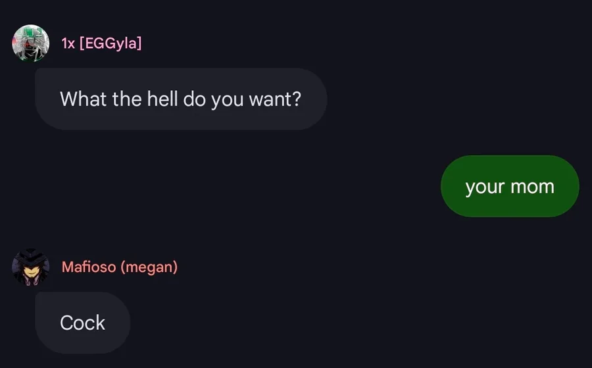Click the [EGGyla] tag in the username
592x368 pixels.
coord(110,43)
